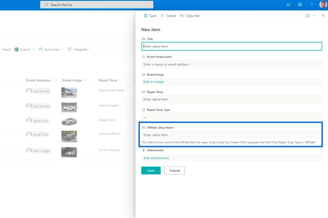Open car thumbnail in Garage Body row
This screenshot has width=328, height=218.
69,121
